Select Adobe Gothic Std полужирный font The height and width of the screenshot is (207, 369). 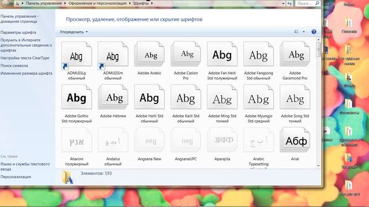pos(77,97)
